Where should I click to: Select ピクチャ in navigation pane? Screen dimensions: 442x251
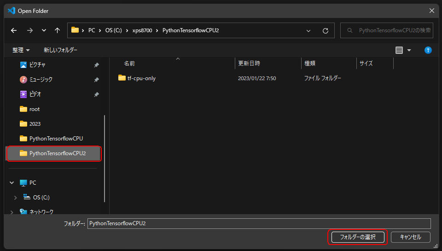37,65
